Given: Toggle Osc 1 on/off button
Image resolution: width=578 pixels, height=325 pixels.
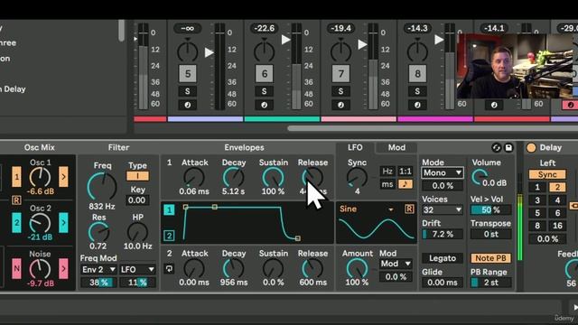Looking at the screenshot, I should pyautogui.click(x=16, y=177).
